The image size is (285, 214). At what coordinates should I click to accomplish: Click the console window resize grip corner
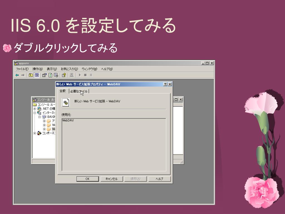pyautogui.click(x=181, y=162)
